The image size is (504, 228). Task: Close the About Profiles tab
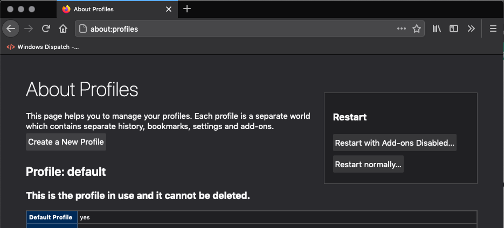169,9
